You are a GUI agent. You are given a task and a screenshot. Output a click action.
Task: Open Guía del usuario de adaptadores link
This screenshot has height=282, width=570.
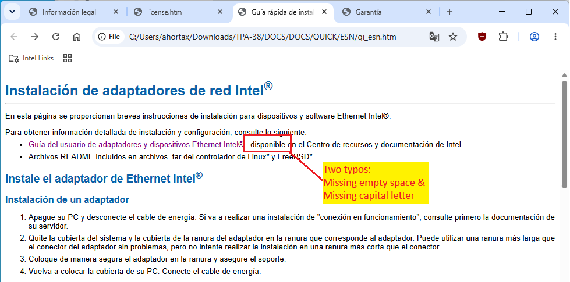[x=136, y=144]
